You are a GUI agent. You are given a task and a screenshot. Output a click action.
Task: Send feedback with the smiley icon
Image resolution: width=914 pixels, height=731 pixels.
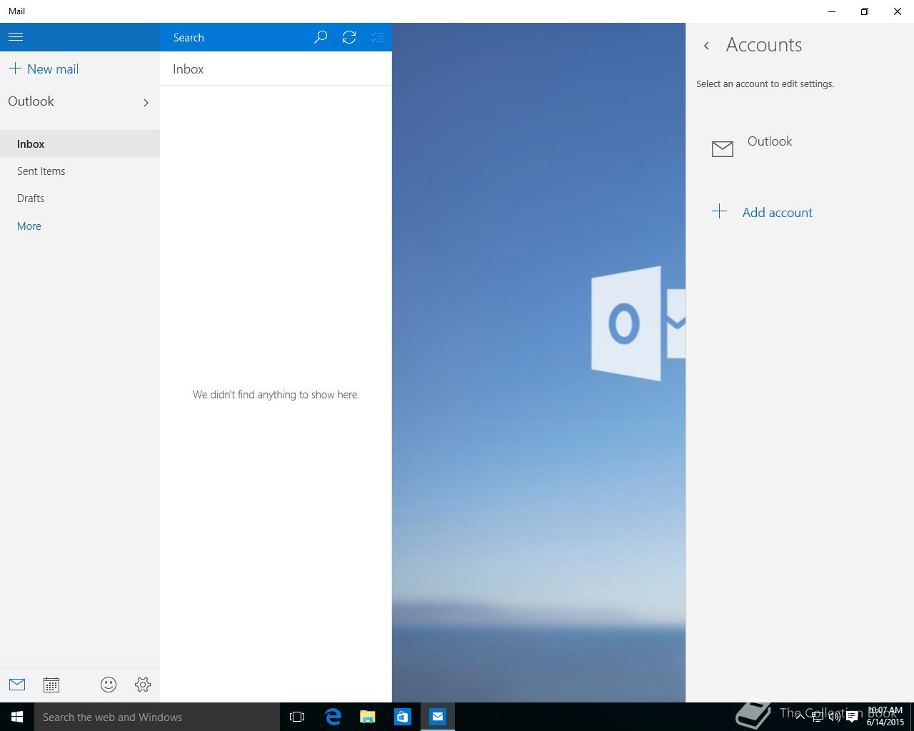coord(109,685)
